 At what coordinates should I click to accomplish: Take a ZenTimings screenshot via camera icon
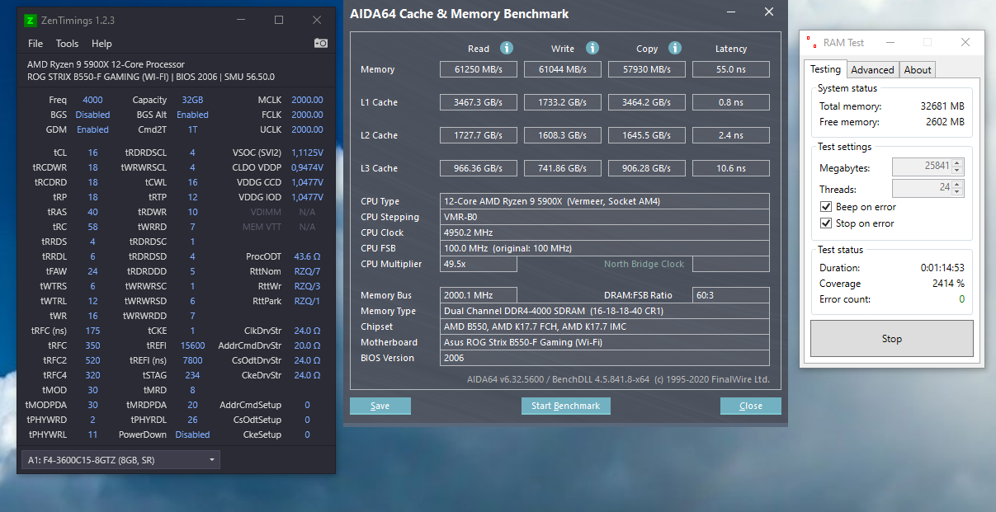point(321,43)
